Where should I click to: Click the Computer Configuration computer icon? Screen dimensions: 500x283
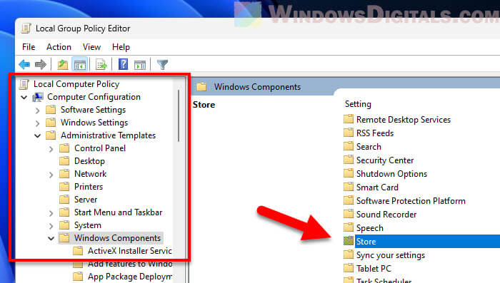pyautogui.click(x=38, y=97)
